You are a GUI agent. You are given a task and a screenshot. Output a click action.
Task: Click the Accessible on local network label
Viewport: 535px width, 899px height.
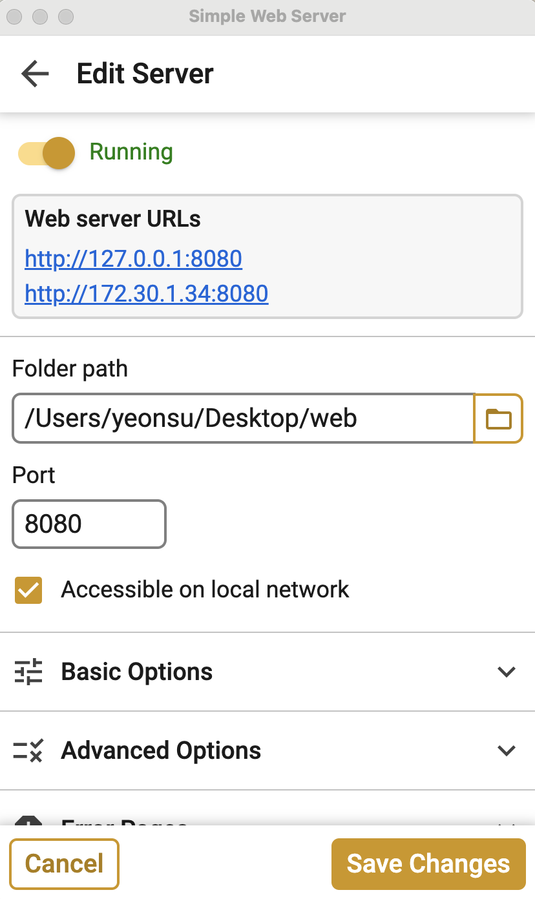[x=205, y=590]
